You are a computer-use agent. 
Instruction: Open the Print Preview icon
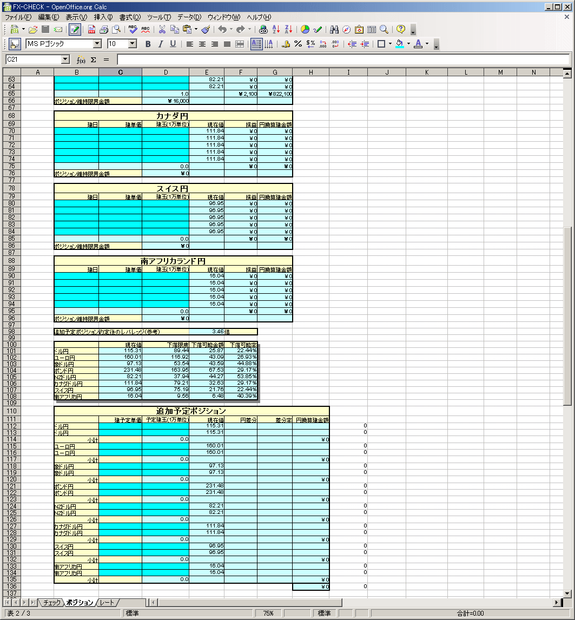116,29
